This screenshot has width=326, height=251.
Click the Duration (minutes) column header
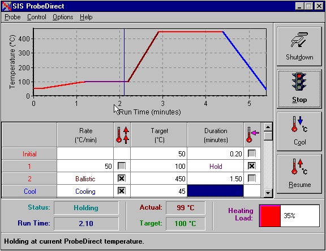click(x=216, y=135)
